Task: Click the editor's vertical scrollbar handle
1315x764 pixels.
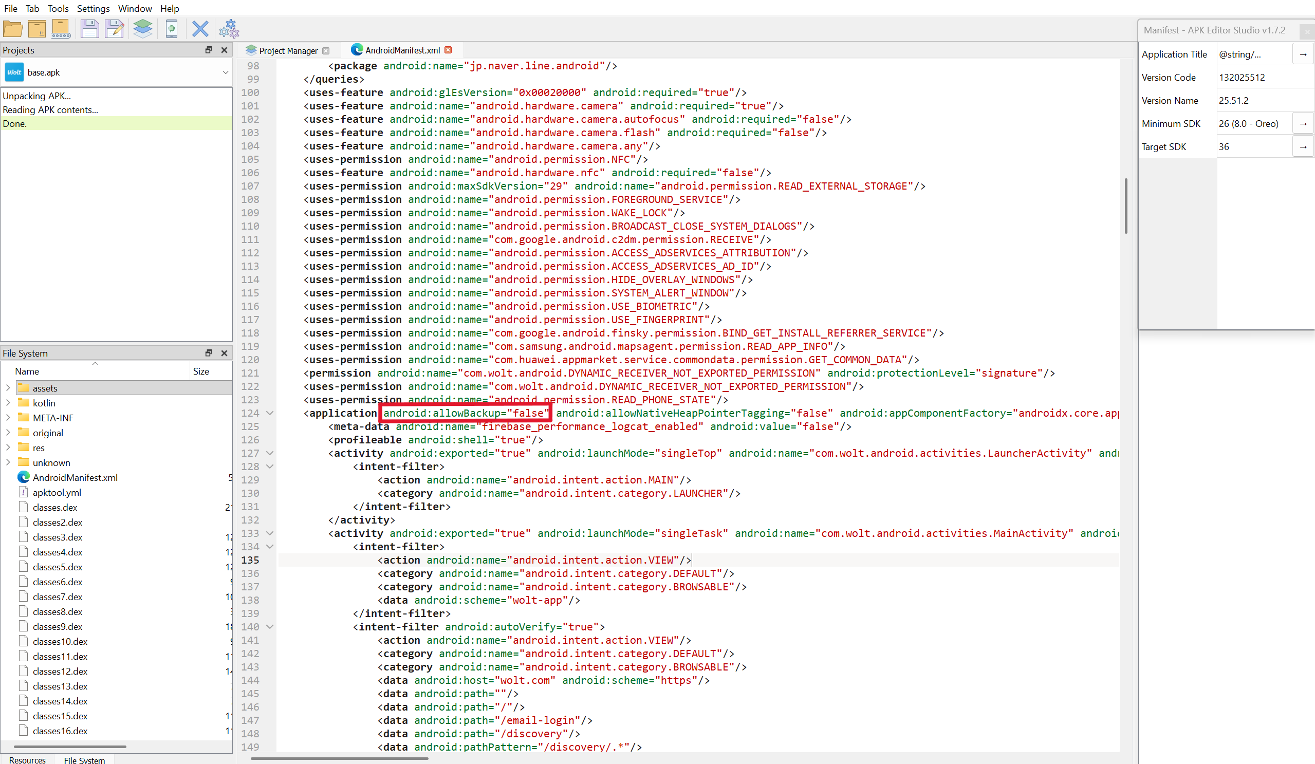Action: coord(1125,206)
